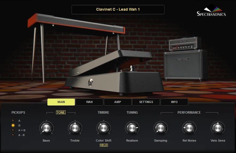Click the PICKUPS section label
236x153 pixels.
click(18, 113)
